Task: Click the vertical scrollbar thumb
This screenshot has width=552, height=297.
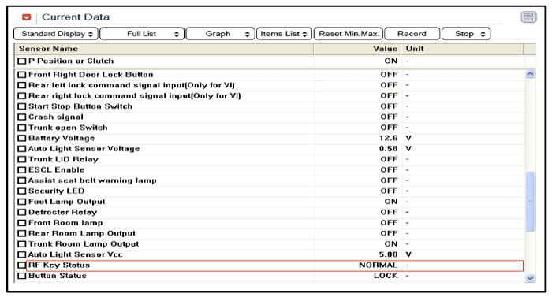Action: 530,202
